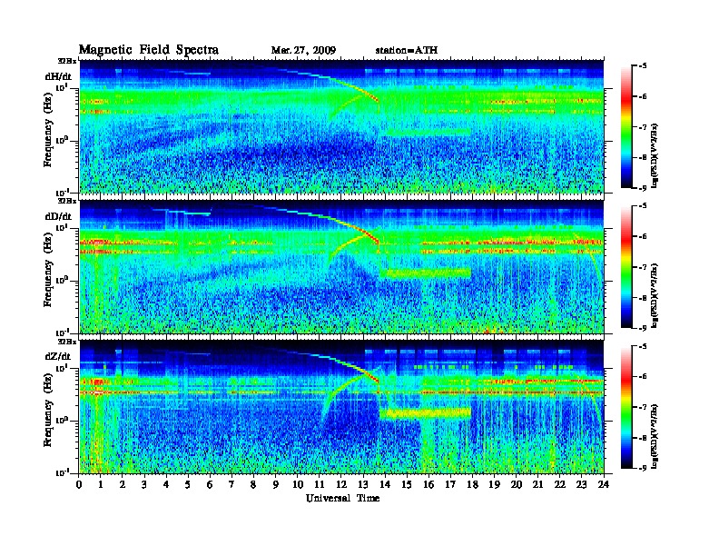Select the date text "Mar. 27, 2009"
The width and height of the screenshot is (719, 556).
click(303, 51)
